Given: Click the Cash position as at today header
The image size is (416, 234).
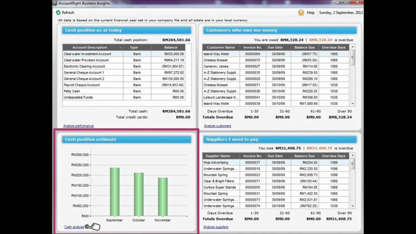Looking at the screenshot, I should [x=127, y=30].
